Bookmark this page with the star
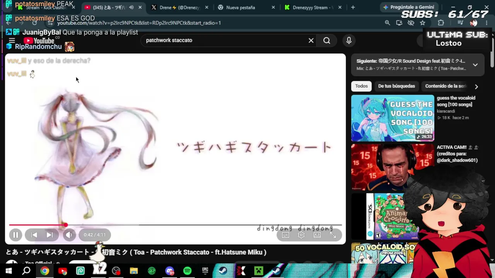495x278 pixels. 423,23
